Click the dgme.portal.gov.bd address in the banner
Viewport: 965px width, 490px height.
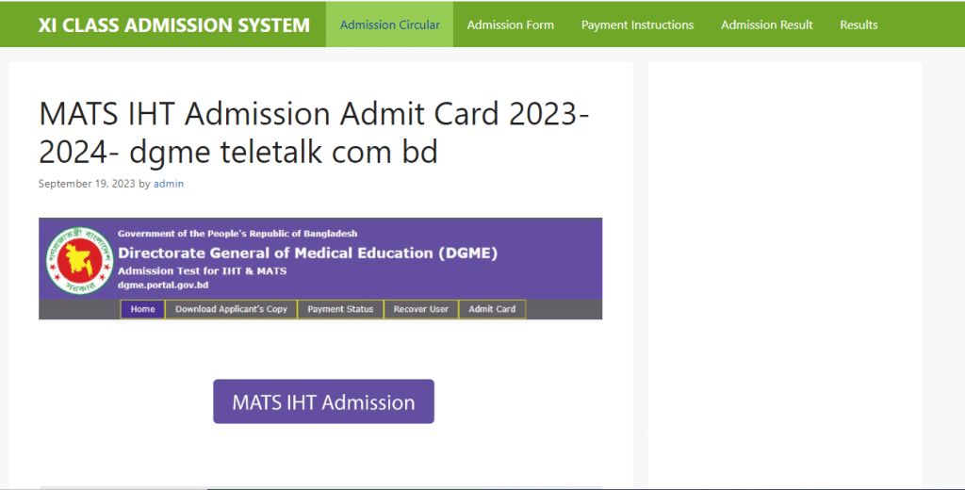(163, 285)
